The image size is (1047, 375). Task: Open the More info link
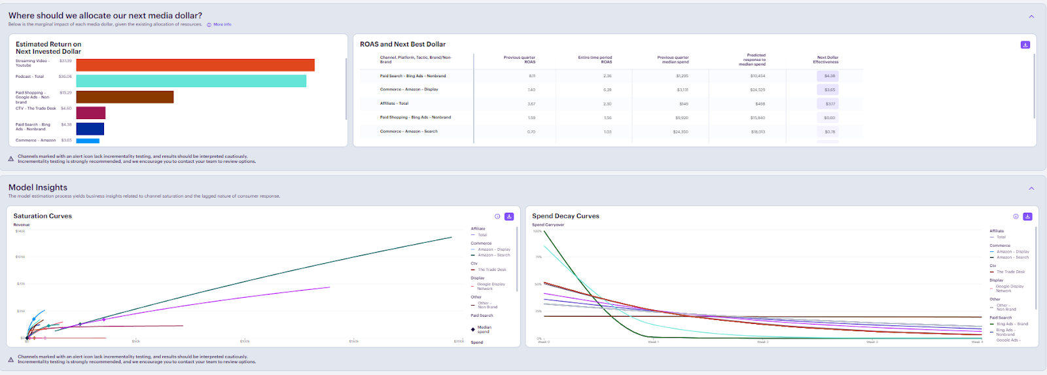pos(222,25)
